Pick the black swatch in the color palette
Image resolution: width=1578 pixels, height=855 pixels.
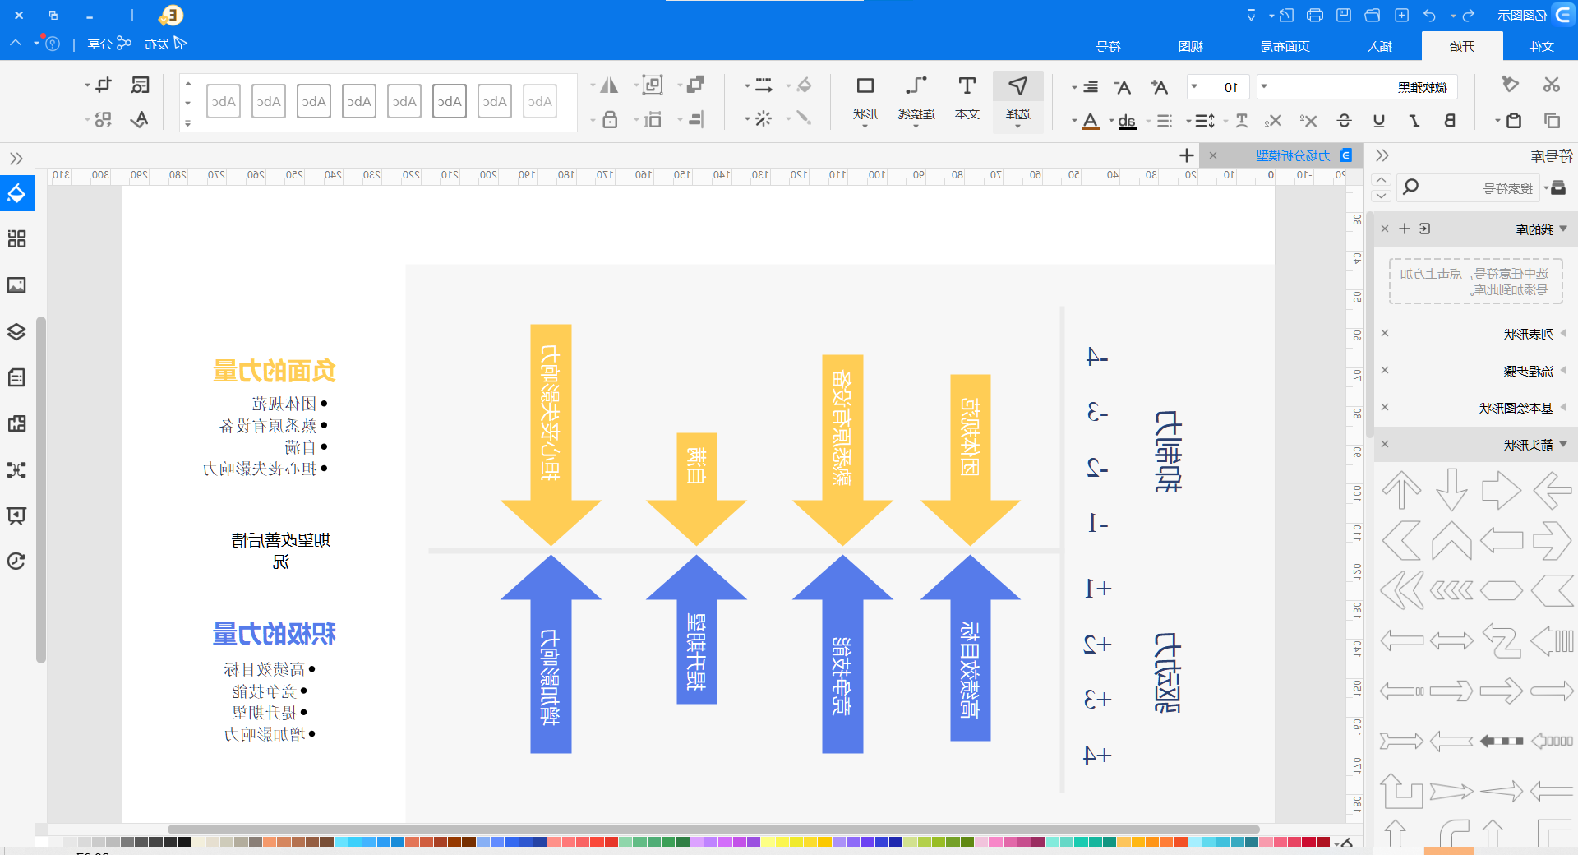click(184, 842)
